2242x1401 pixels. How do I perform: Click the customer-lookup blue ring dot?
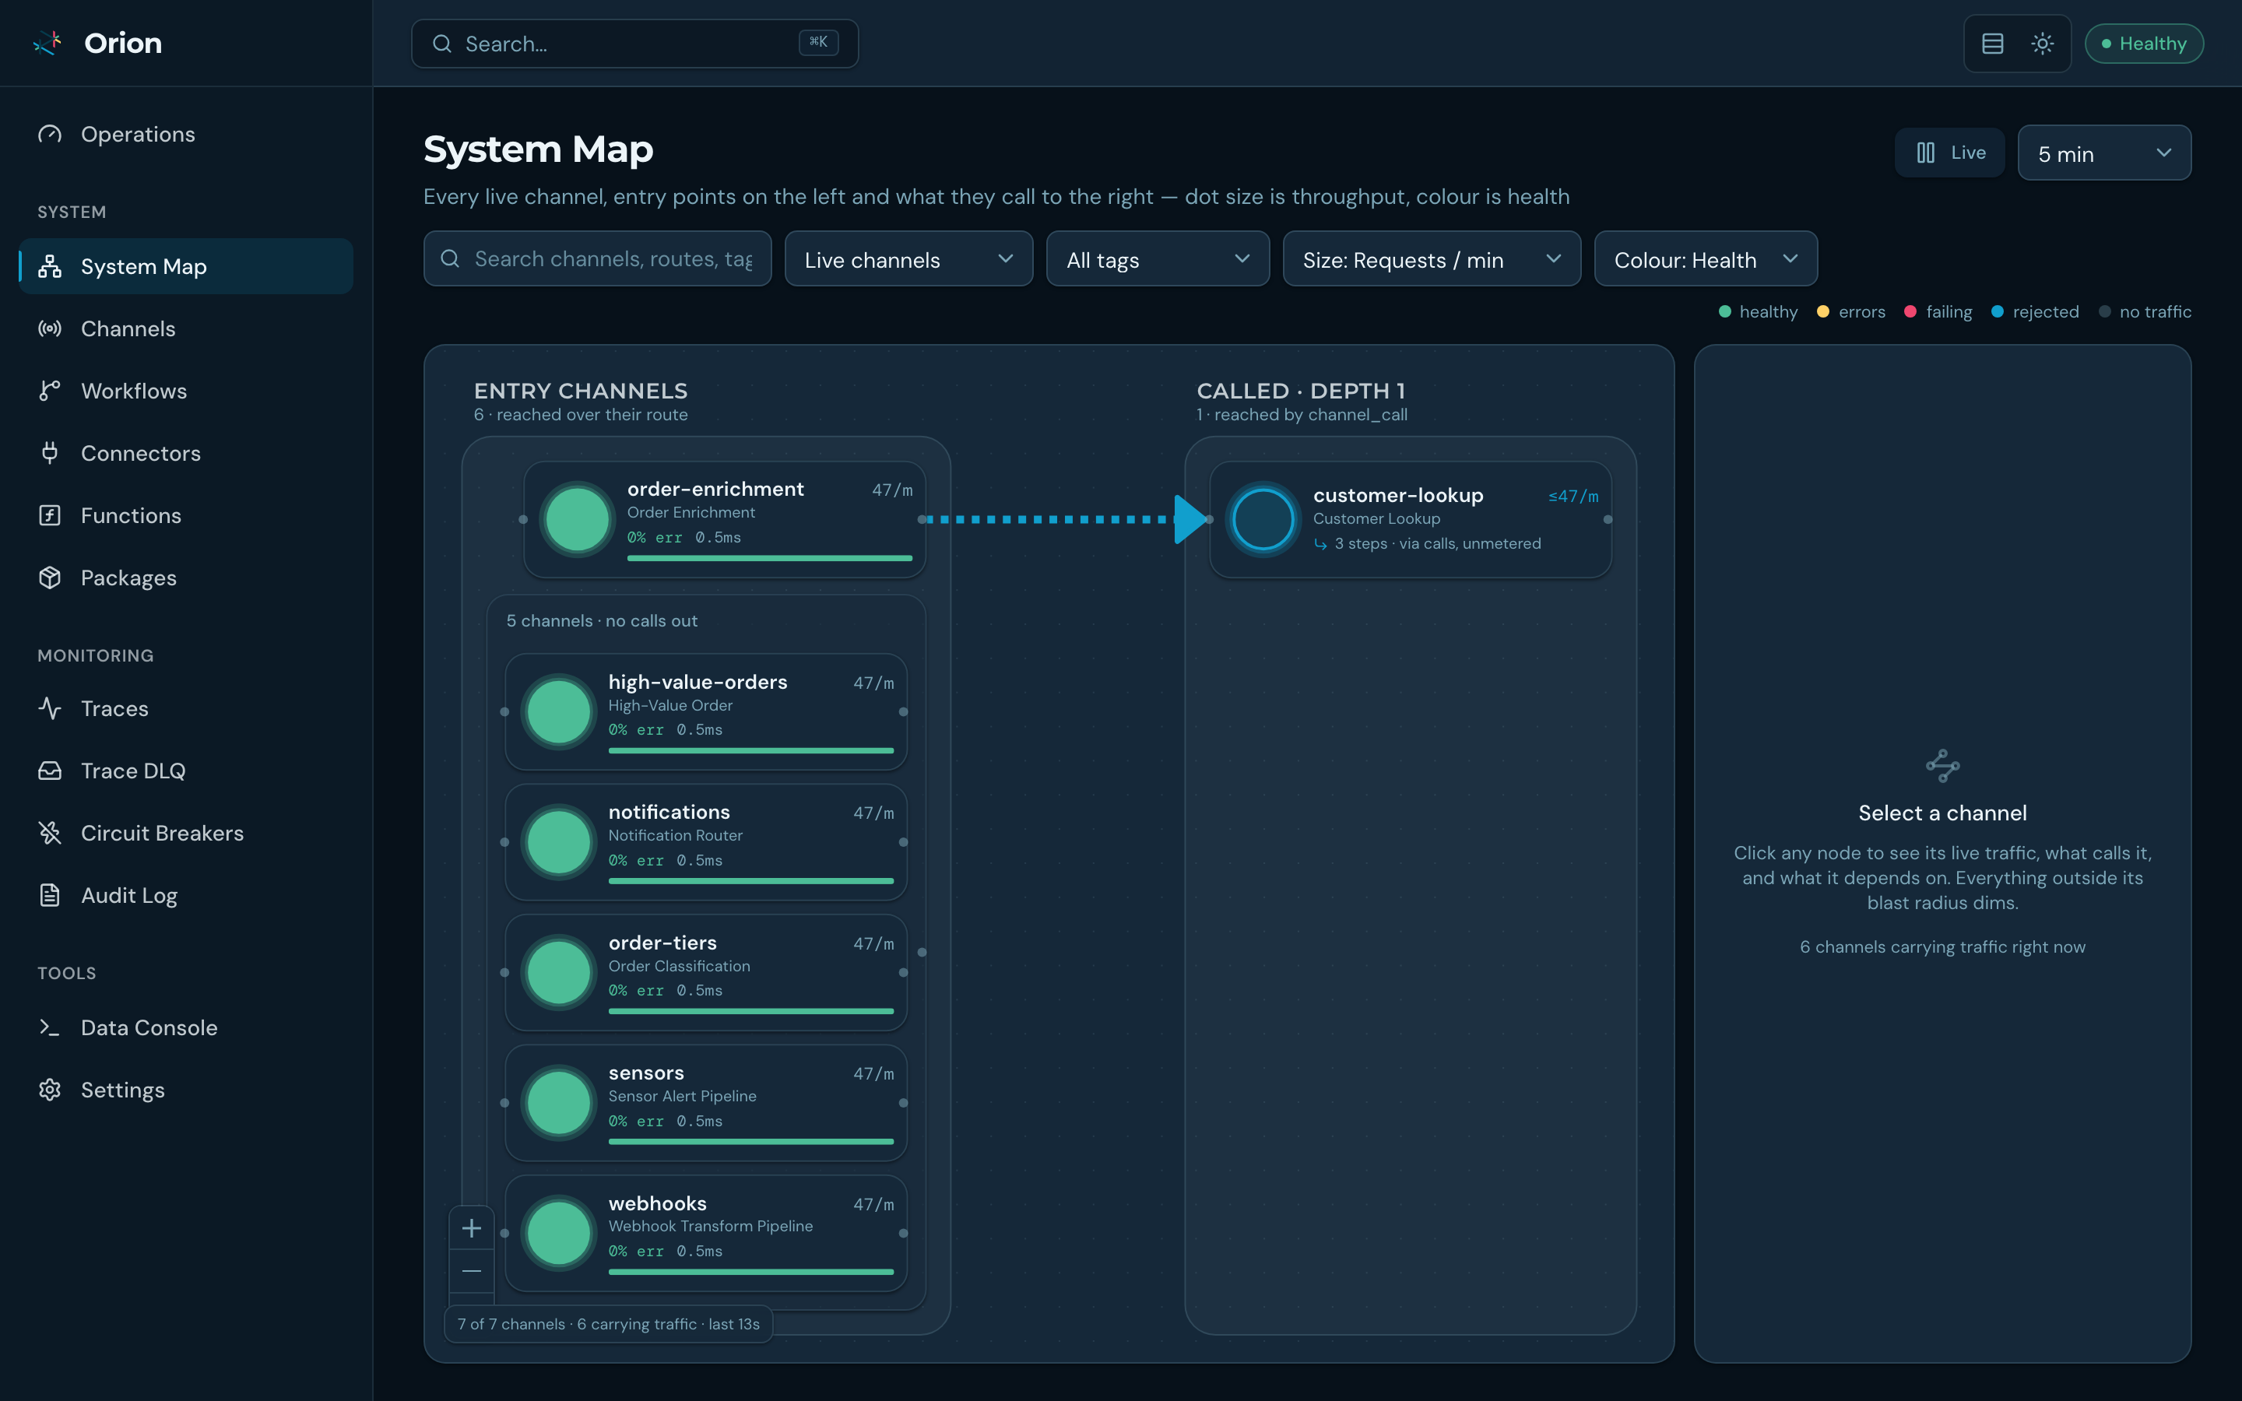[1263, 520]
